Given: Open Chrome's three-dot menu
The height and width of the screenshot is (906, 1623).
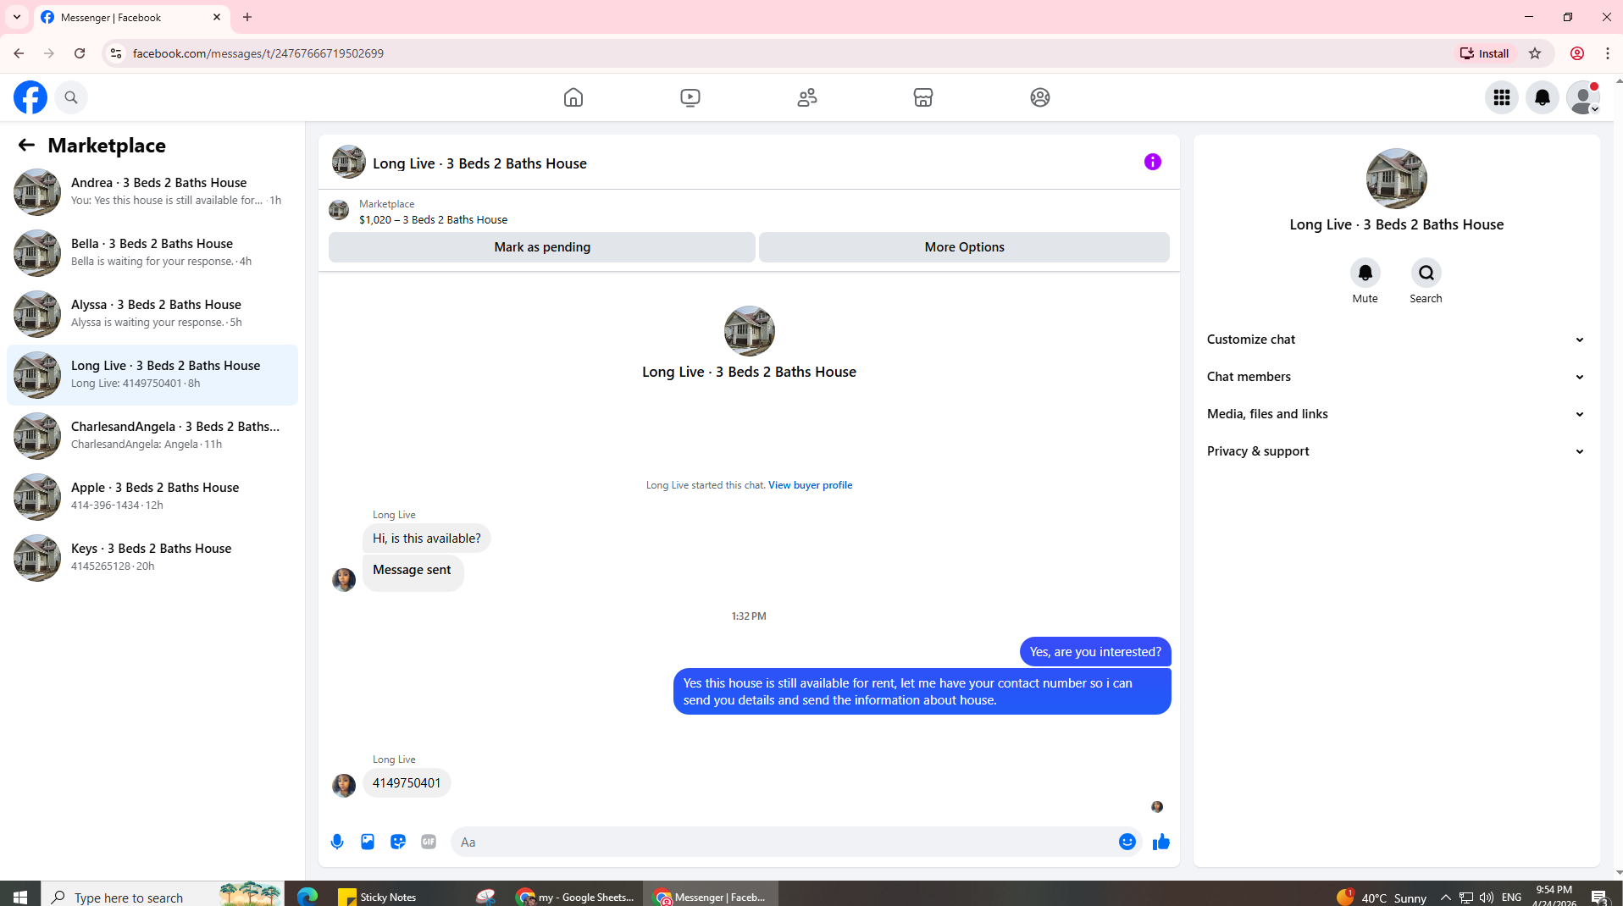Looking at the screenshot, I should (x=1608, y=53).
